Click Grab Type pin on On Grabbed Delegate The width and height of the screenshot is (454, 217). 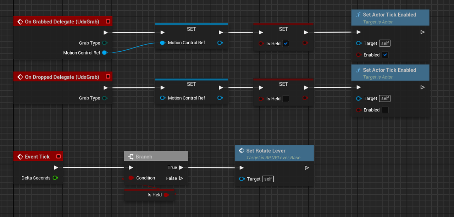point(105,43)
